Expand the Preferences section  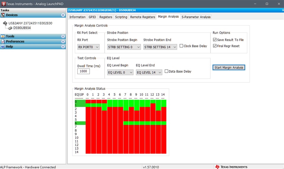(x=63, y=41)
